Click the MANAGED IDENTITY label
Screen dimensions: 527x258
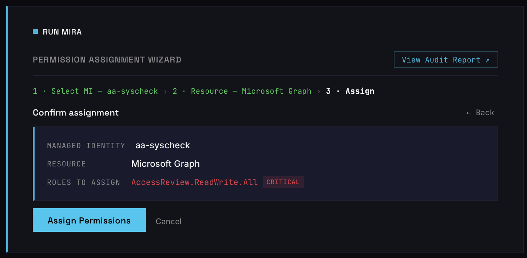(86, 146)
